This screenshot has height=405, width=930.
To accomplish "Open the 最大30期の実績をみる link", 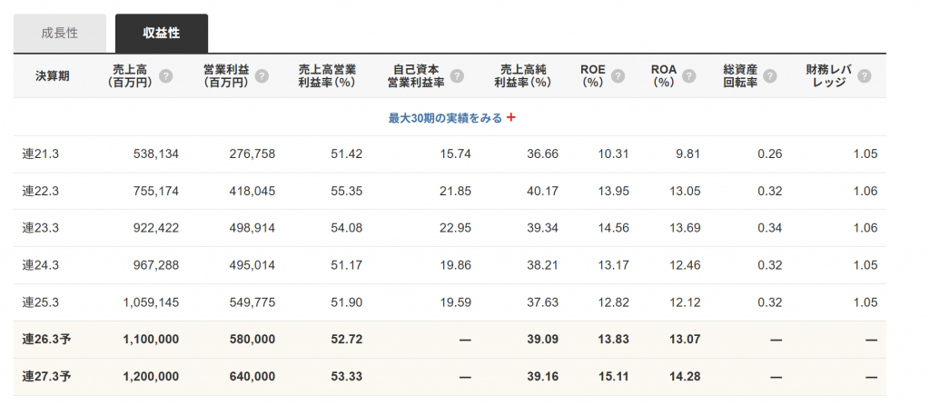I will tap(445, 118).
